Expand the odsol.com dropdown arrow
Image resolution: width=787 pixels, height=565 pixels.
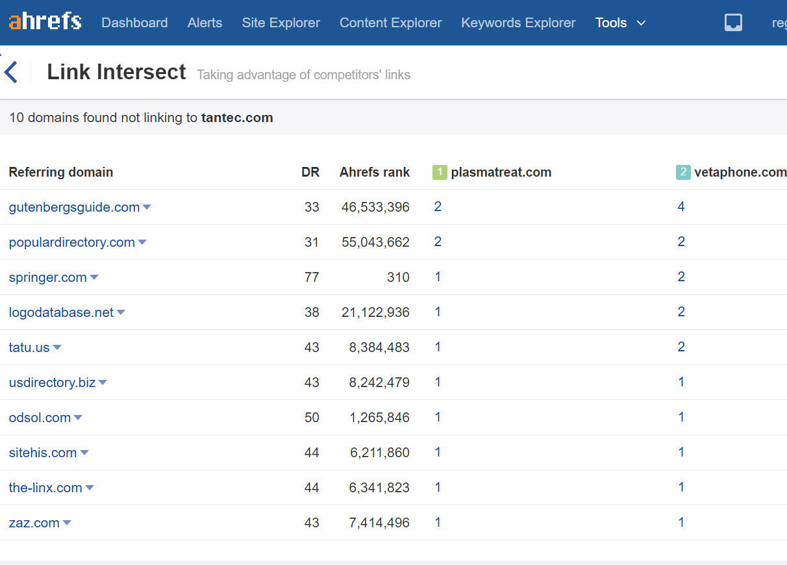point(78,418)
